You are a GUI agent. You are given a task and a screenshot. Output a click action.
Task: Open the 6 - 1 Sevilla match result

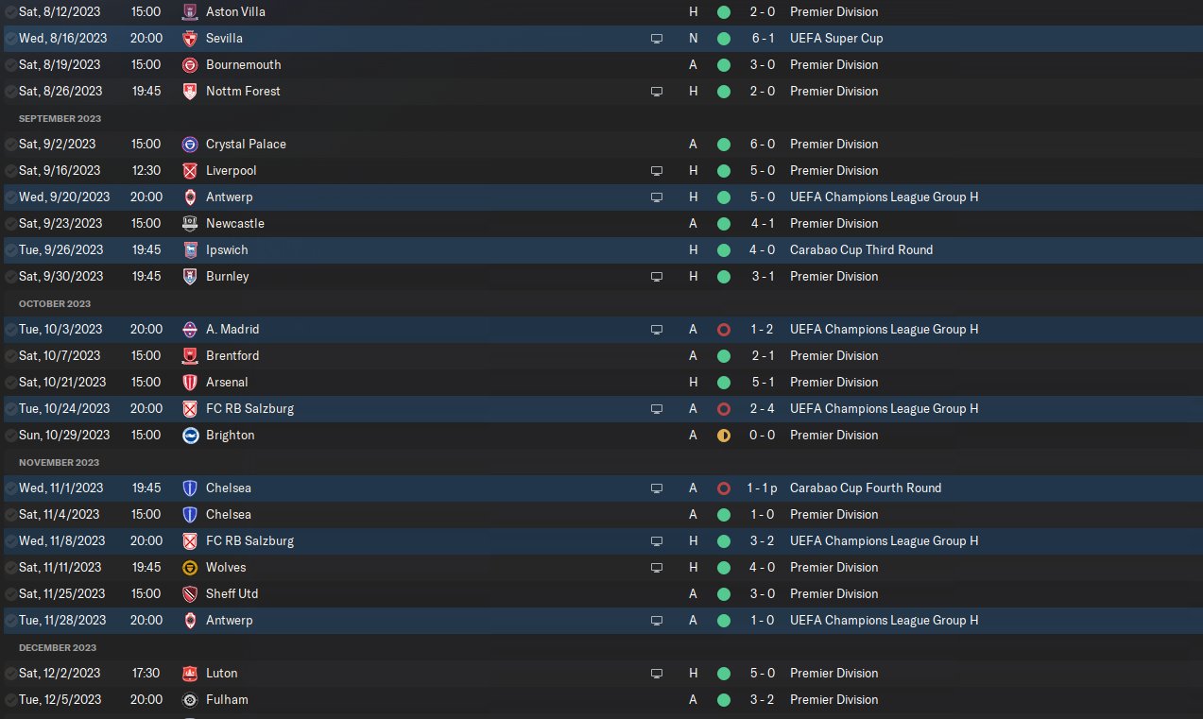[x=765, y=39]
